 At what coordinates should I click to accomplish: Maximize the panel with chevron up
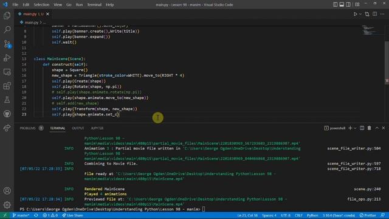(x=377, y=128)
